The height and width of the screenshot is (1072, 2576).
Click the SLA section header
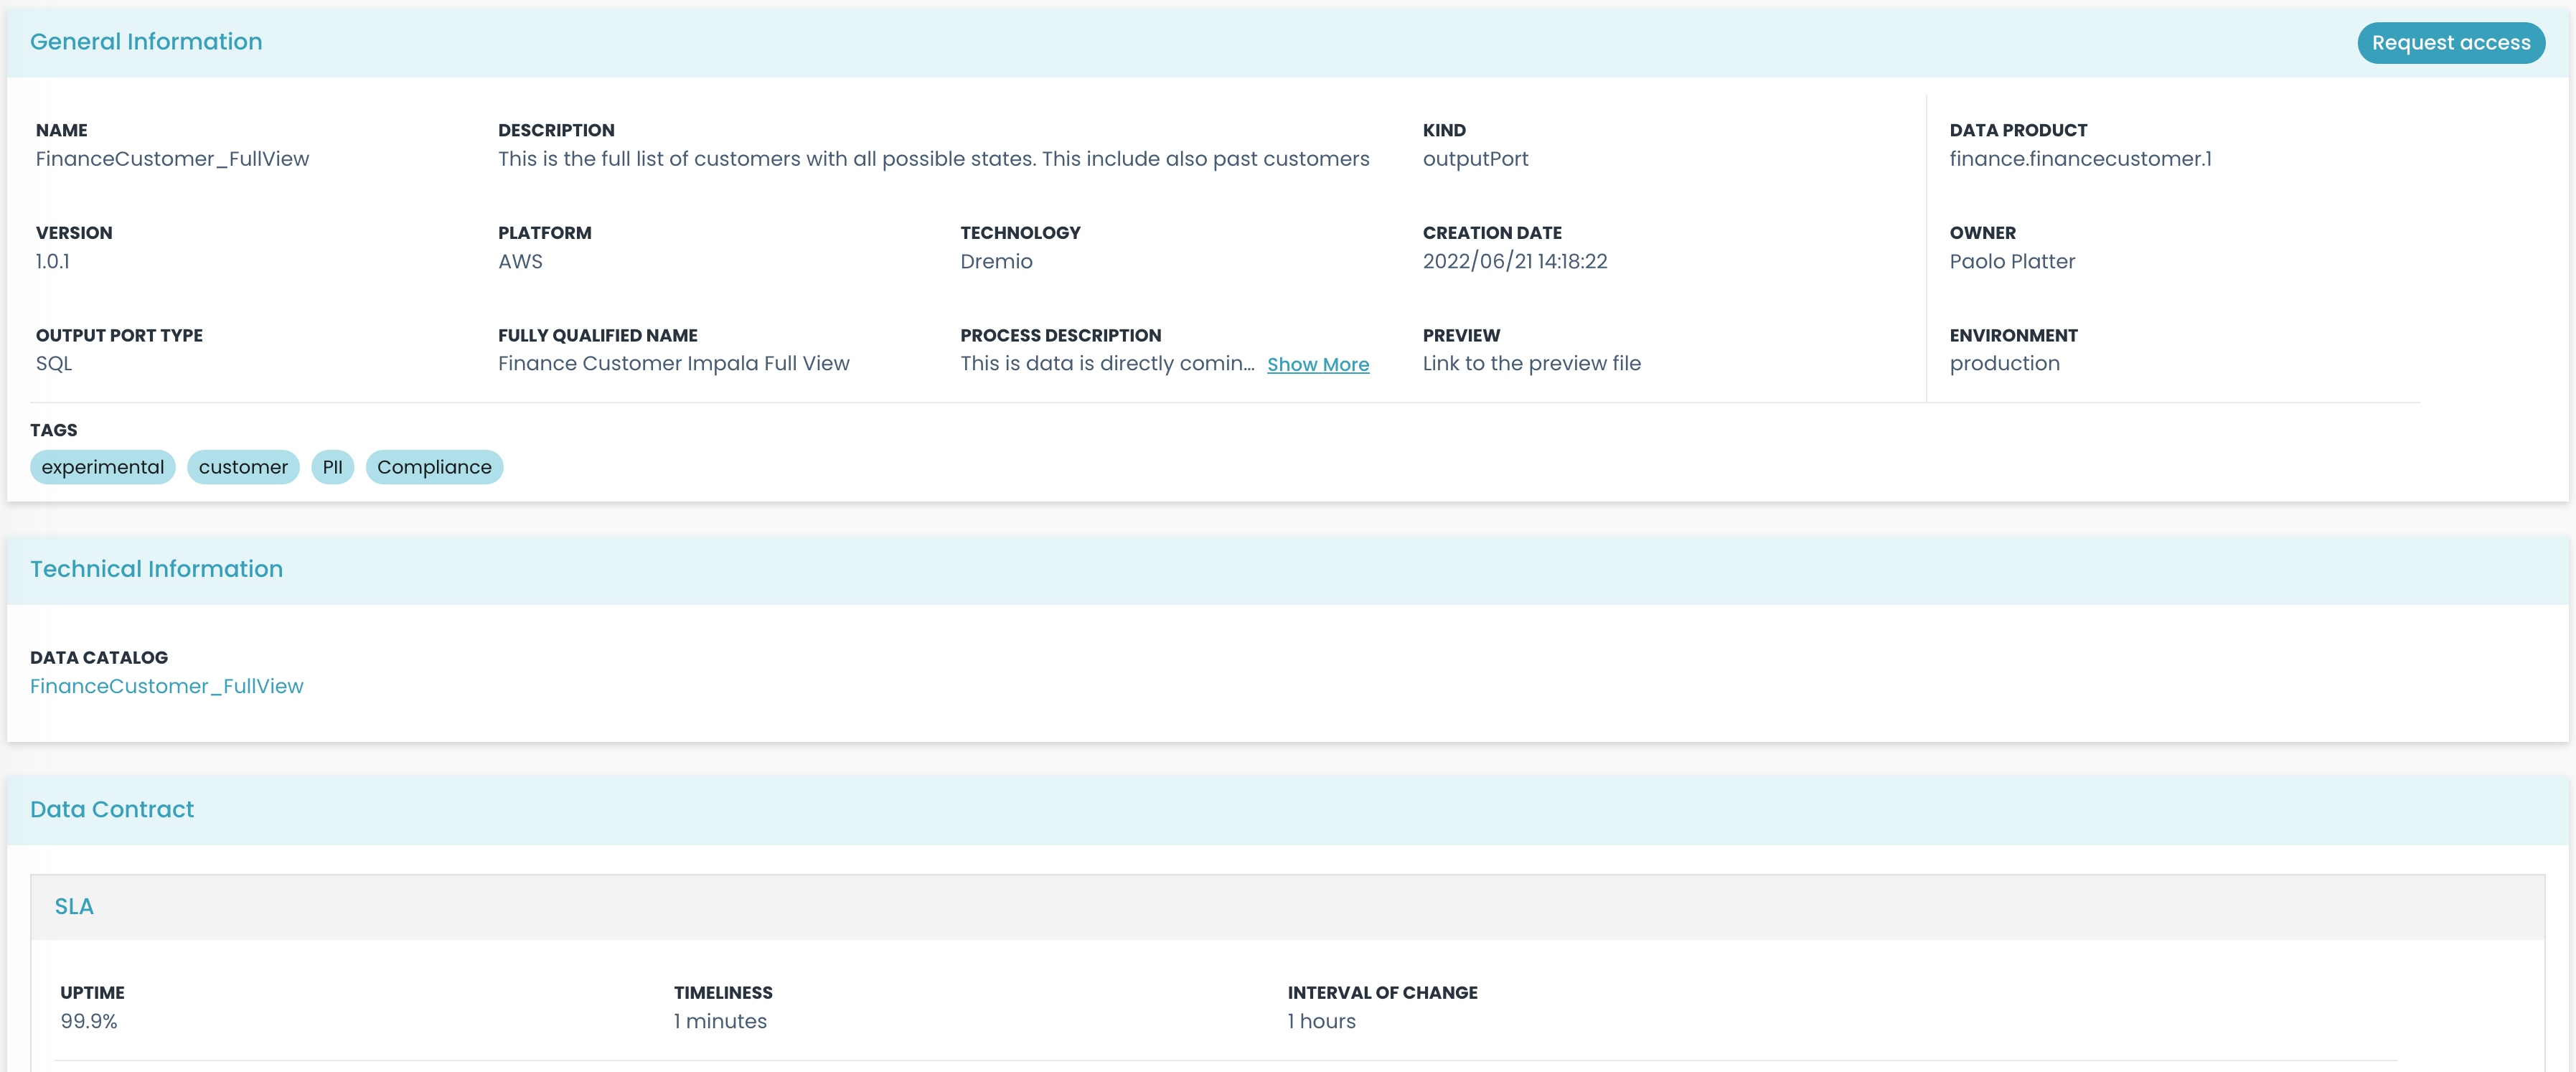pyautogui.click(x=75, y=906)
